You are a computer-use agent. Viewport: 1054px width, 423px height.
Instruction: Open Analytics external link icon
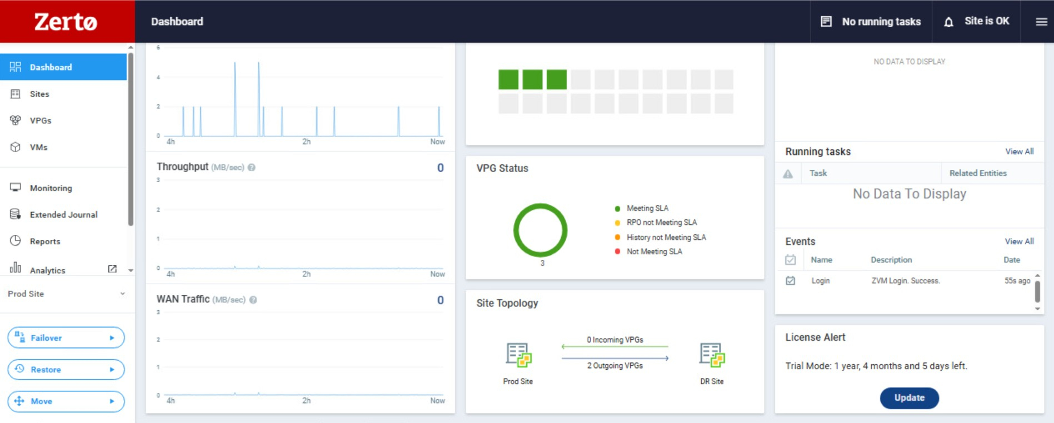[x=112, y=269]
